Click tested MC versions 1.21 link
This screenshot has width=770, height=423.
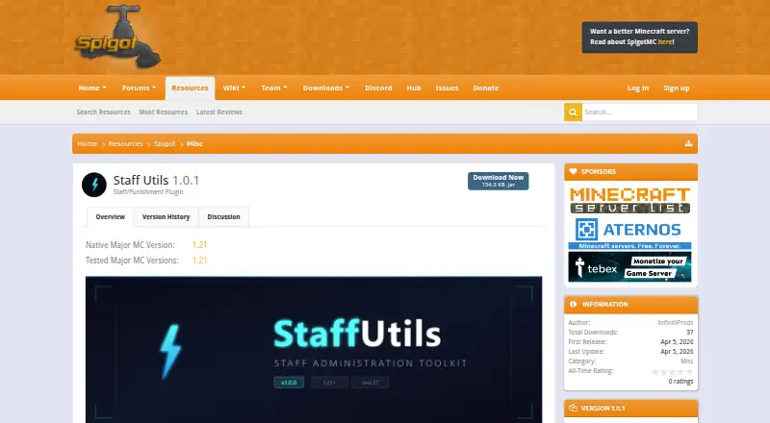[x=199, y=261]
